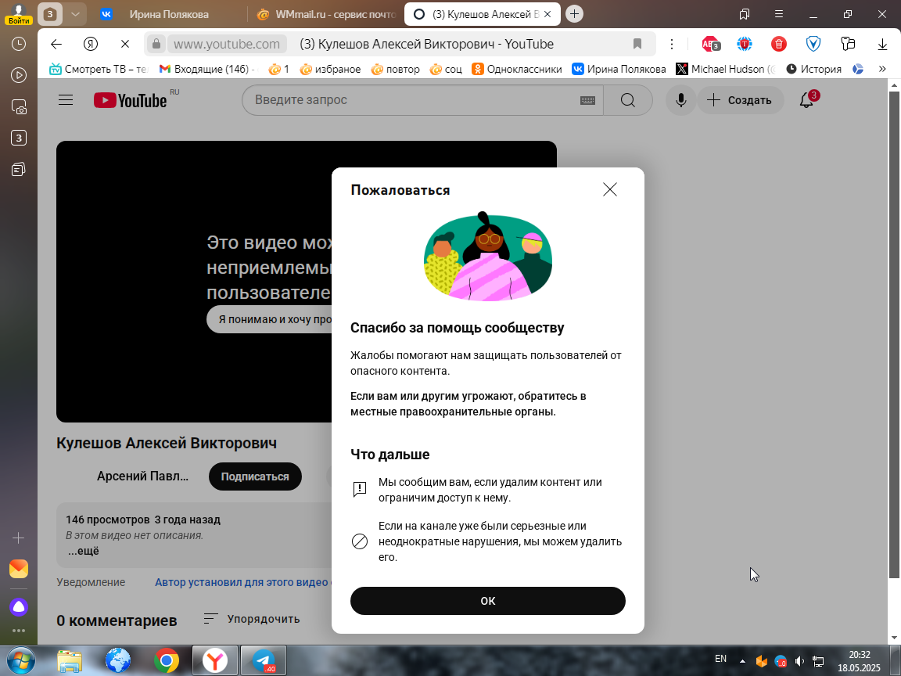Screen dimensions: 901x676
Task: Open Telegram from the taskbar
Action: coord(263,660)
